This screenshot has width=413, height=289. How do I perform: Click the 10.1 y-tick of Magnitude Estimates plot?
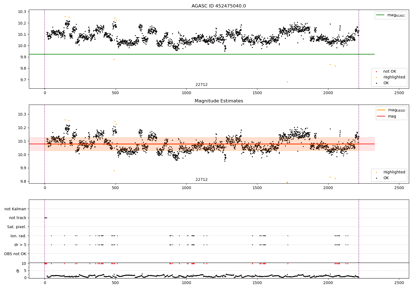[22, 141]
